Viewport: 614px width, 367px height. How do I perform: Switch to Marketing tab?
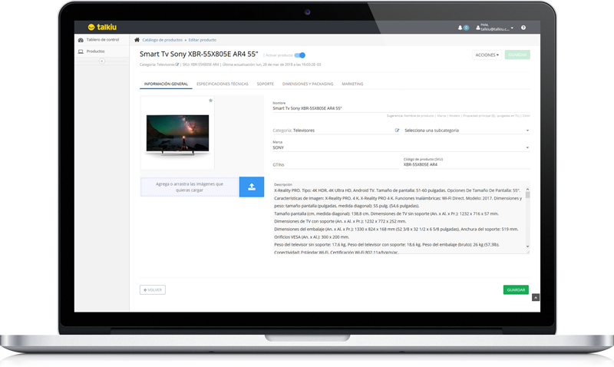point(352,84)
